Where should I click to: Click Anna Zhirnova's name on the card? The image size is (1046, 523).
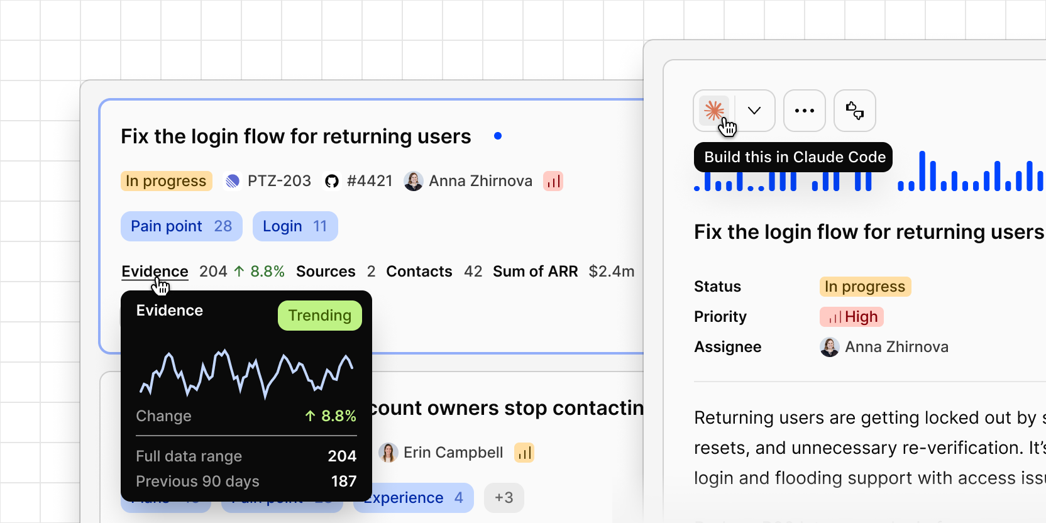coord(481,181)
